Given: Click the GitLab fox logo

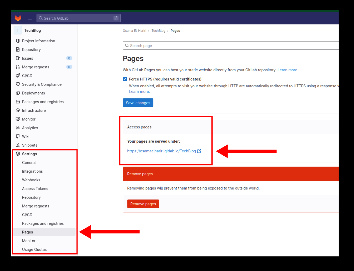Looking at the screenshot, I should tap(18, 18).
